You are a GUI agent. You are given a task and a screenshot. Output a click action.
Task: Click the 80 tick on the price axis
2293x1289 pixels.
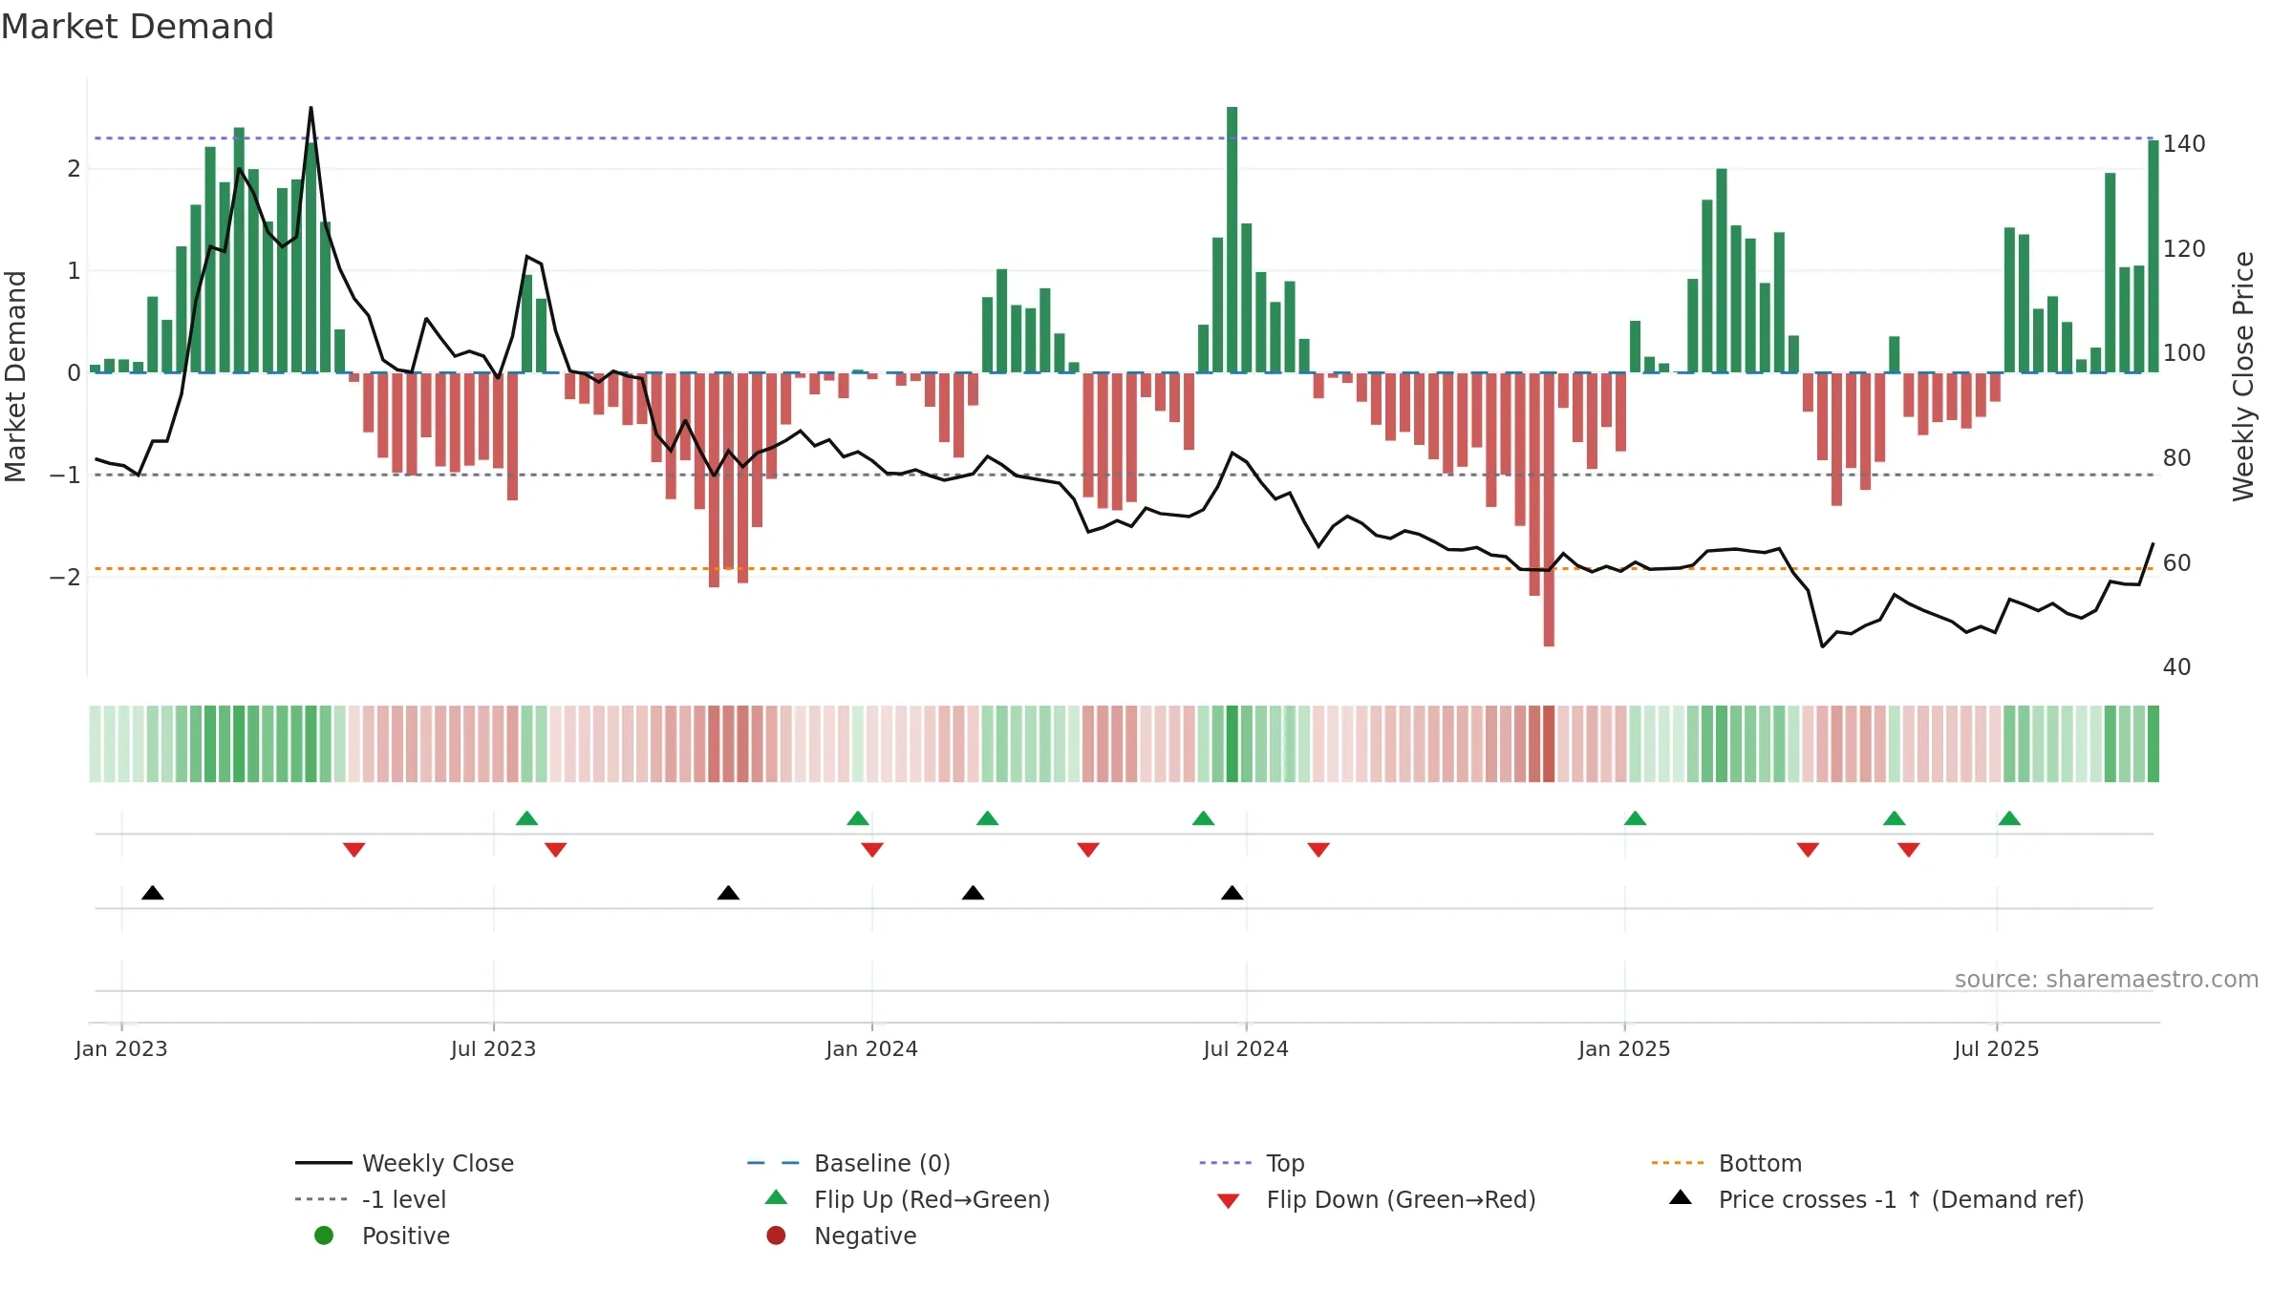(x=2177, y=458)
